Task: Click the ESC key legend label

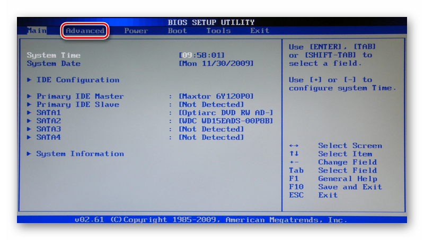Action: pos(296,195)
